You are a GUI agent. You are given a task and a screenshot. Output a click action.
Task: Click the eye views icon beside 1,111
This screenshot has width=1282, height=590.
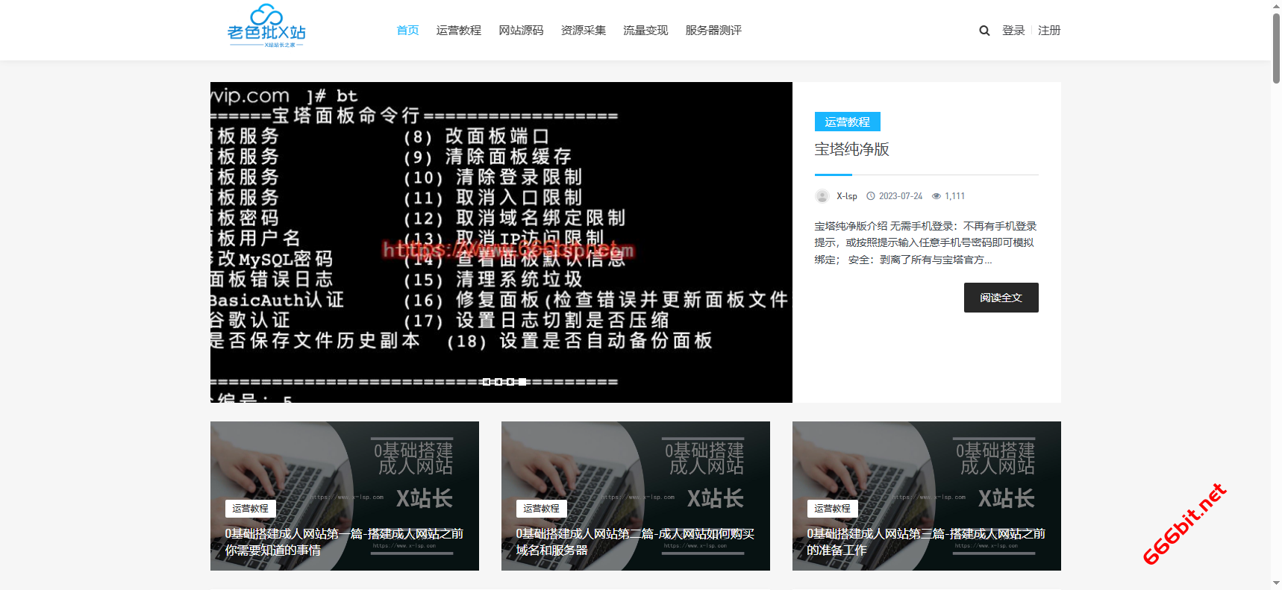[936, 196]
